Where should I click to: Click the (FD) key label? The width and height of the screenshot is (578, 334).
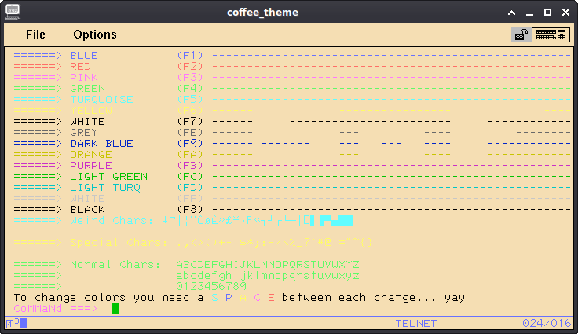click(190, 188)
